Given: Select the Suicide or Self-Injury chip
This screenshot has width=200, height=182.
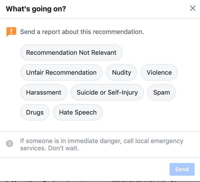Looking at the screenshot, I should (x=107, y=92).
